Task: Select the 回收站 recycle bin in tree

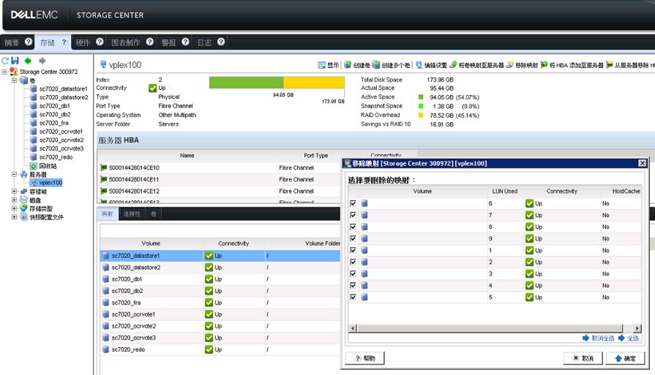Action: tap(43, 166)
